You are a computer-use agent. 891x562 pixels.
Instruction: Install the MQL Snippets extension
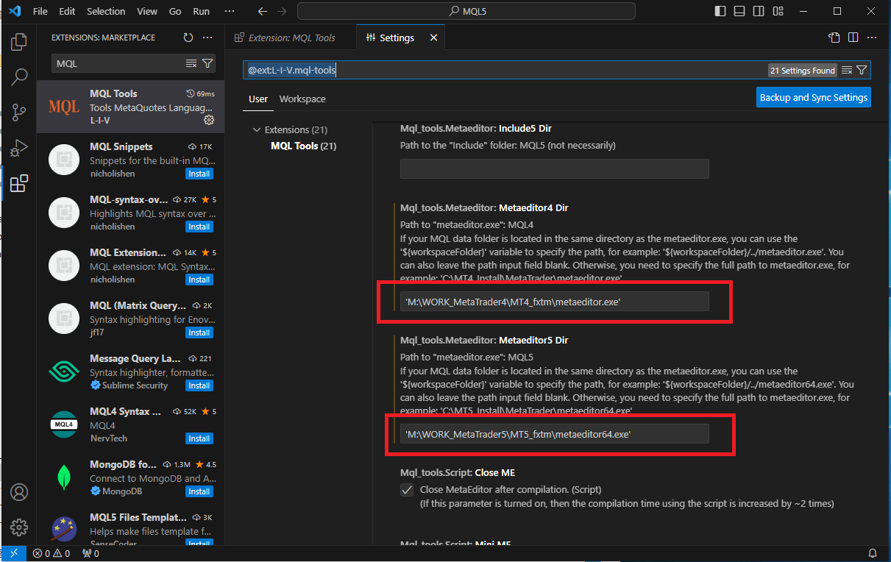(199, 174)
